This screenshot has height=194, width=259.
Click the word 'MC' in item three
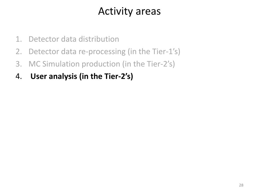(x=34, y=64)
